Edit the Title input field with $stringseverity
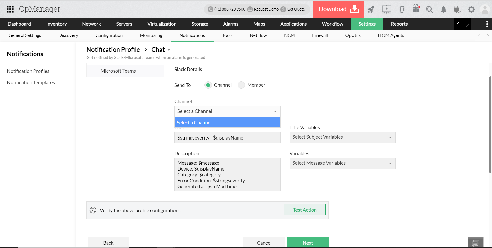Screen dimensions: 492x248 [227, 138]
